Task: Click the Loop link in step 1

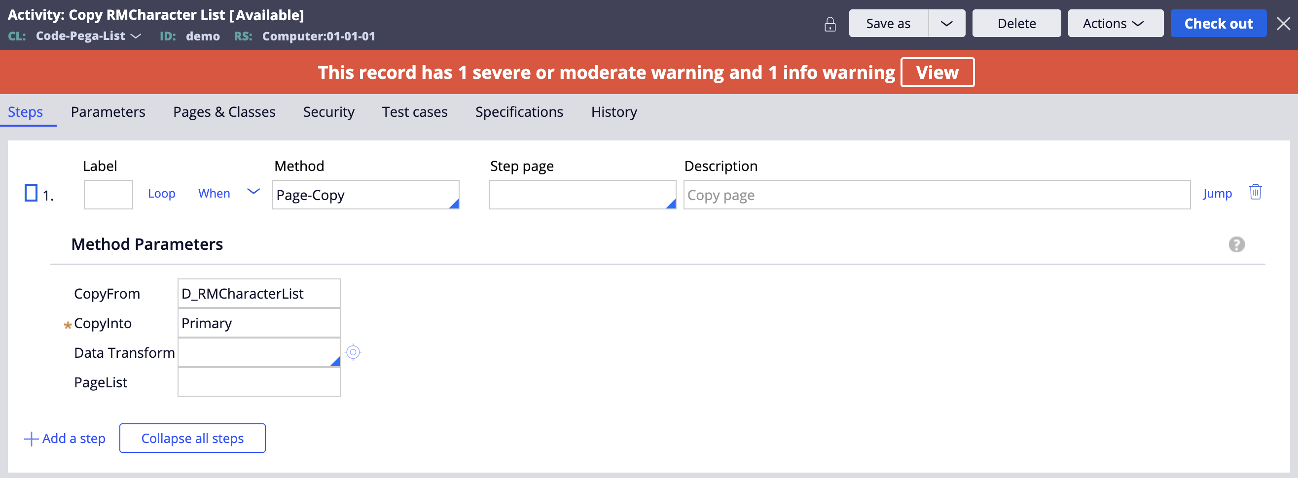Action: pyautogui.click(x=162, y=193)
